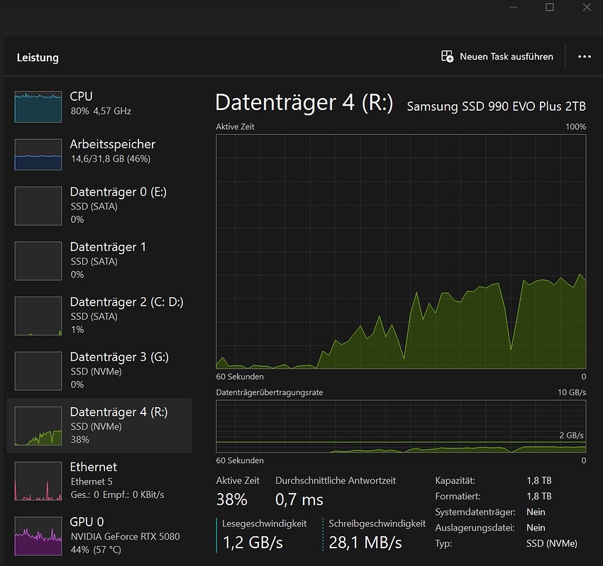Select Datenträger 4 (R:) sidebar entry
603x566 pixels.
118,425
